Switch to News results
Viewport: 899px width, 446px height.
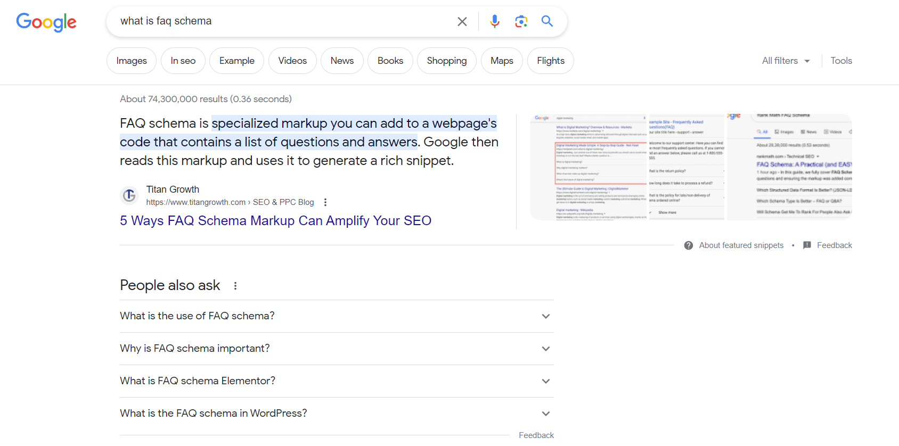point(342,61)
